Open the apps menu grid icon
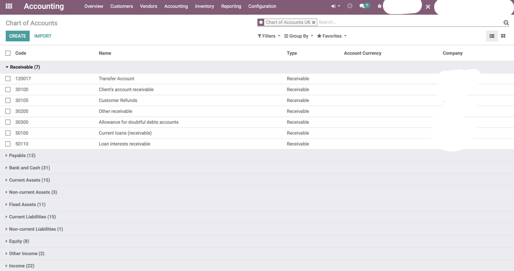This screenshot has height=271, width=514. point(9,6)
